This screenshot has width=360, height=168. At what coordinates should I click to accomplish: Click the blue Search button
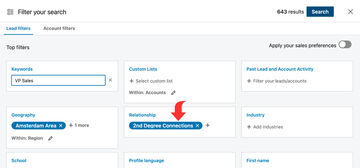click(x=320, y=12)
